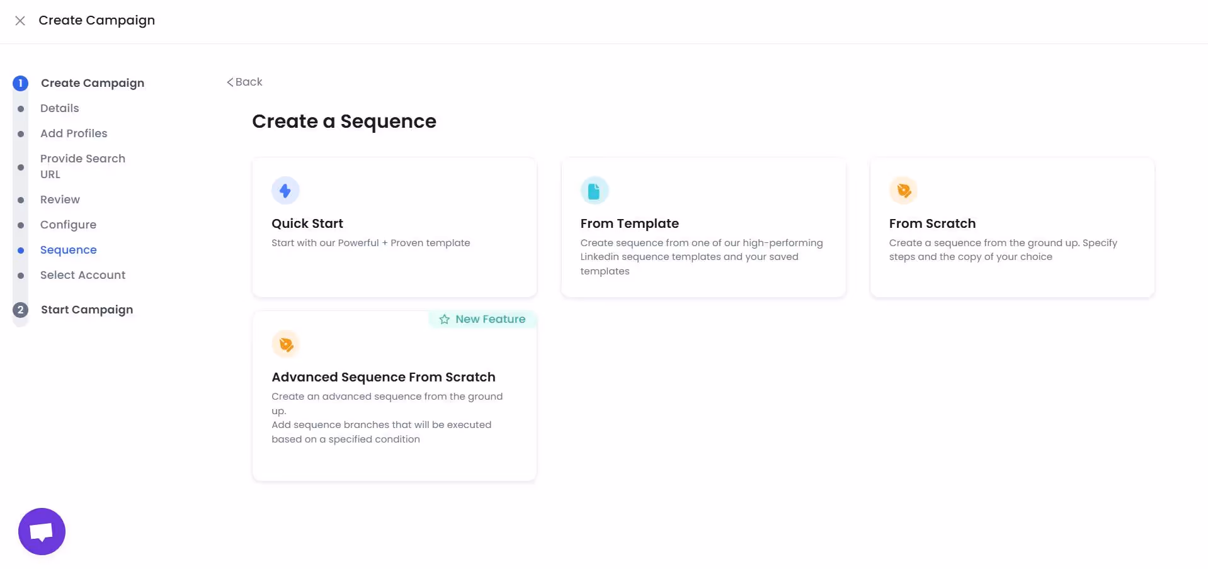
Task: Click the Add Profiles progress marker
Action: pyautogui.click(x=20, y=133)
